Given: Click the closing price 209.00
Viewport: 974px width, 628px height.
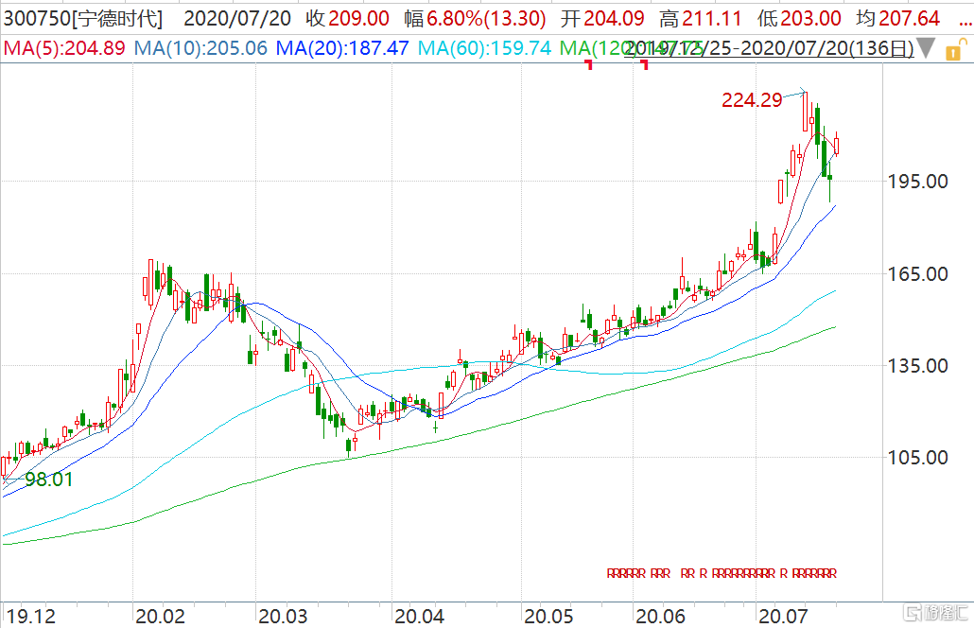Looking at the screenshot, I should click(359, 19).
